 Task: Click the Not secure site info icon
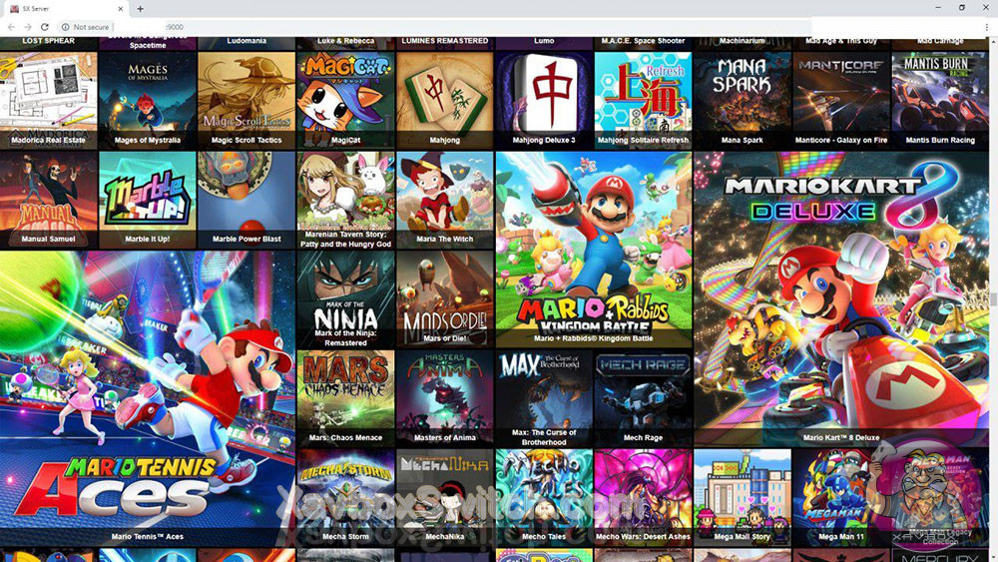[x=65, y=27]
